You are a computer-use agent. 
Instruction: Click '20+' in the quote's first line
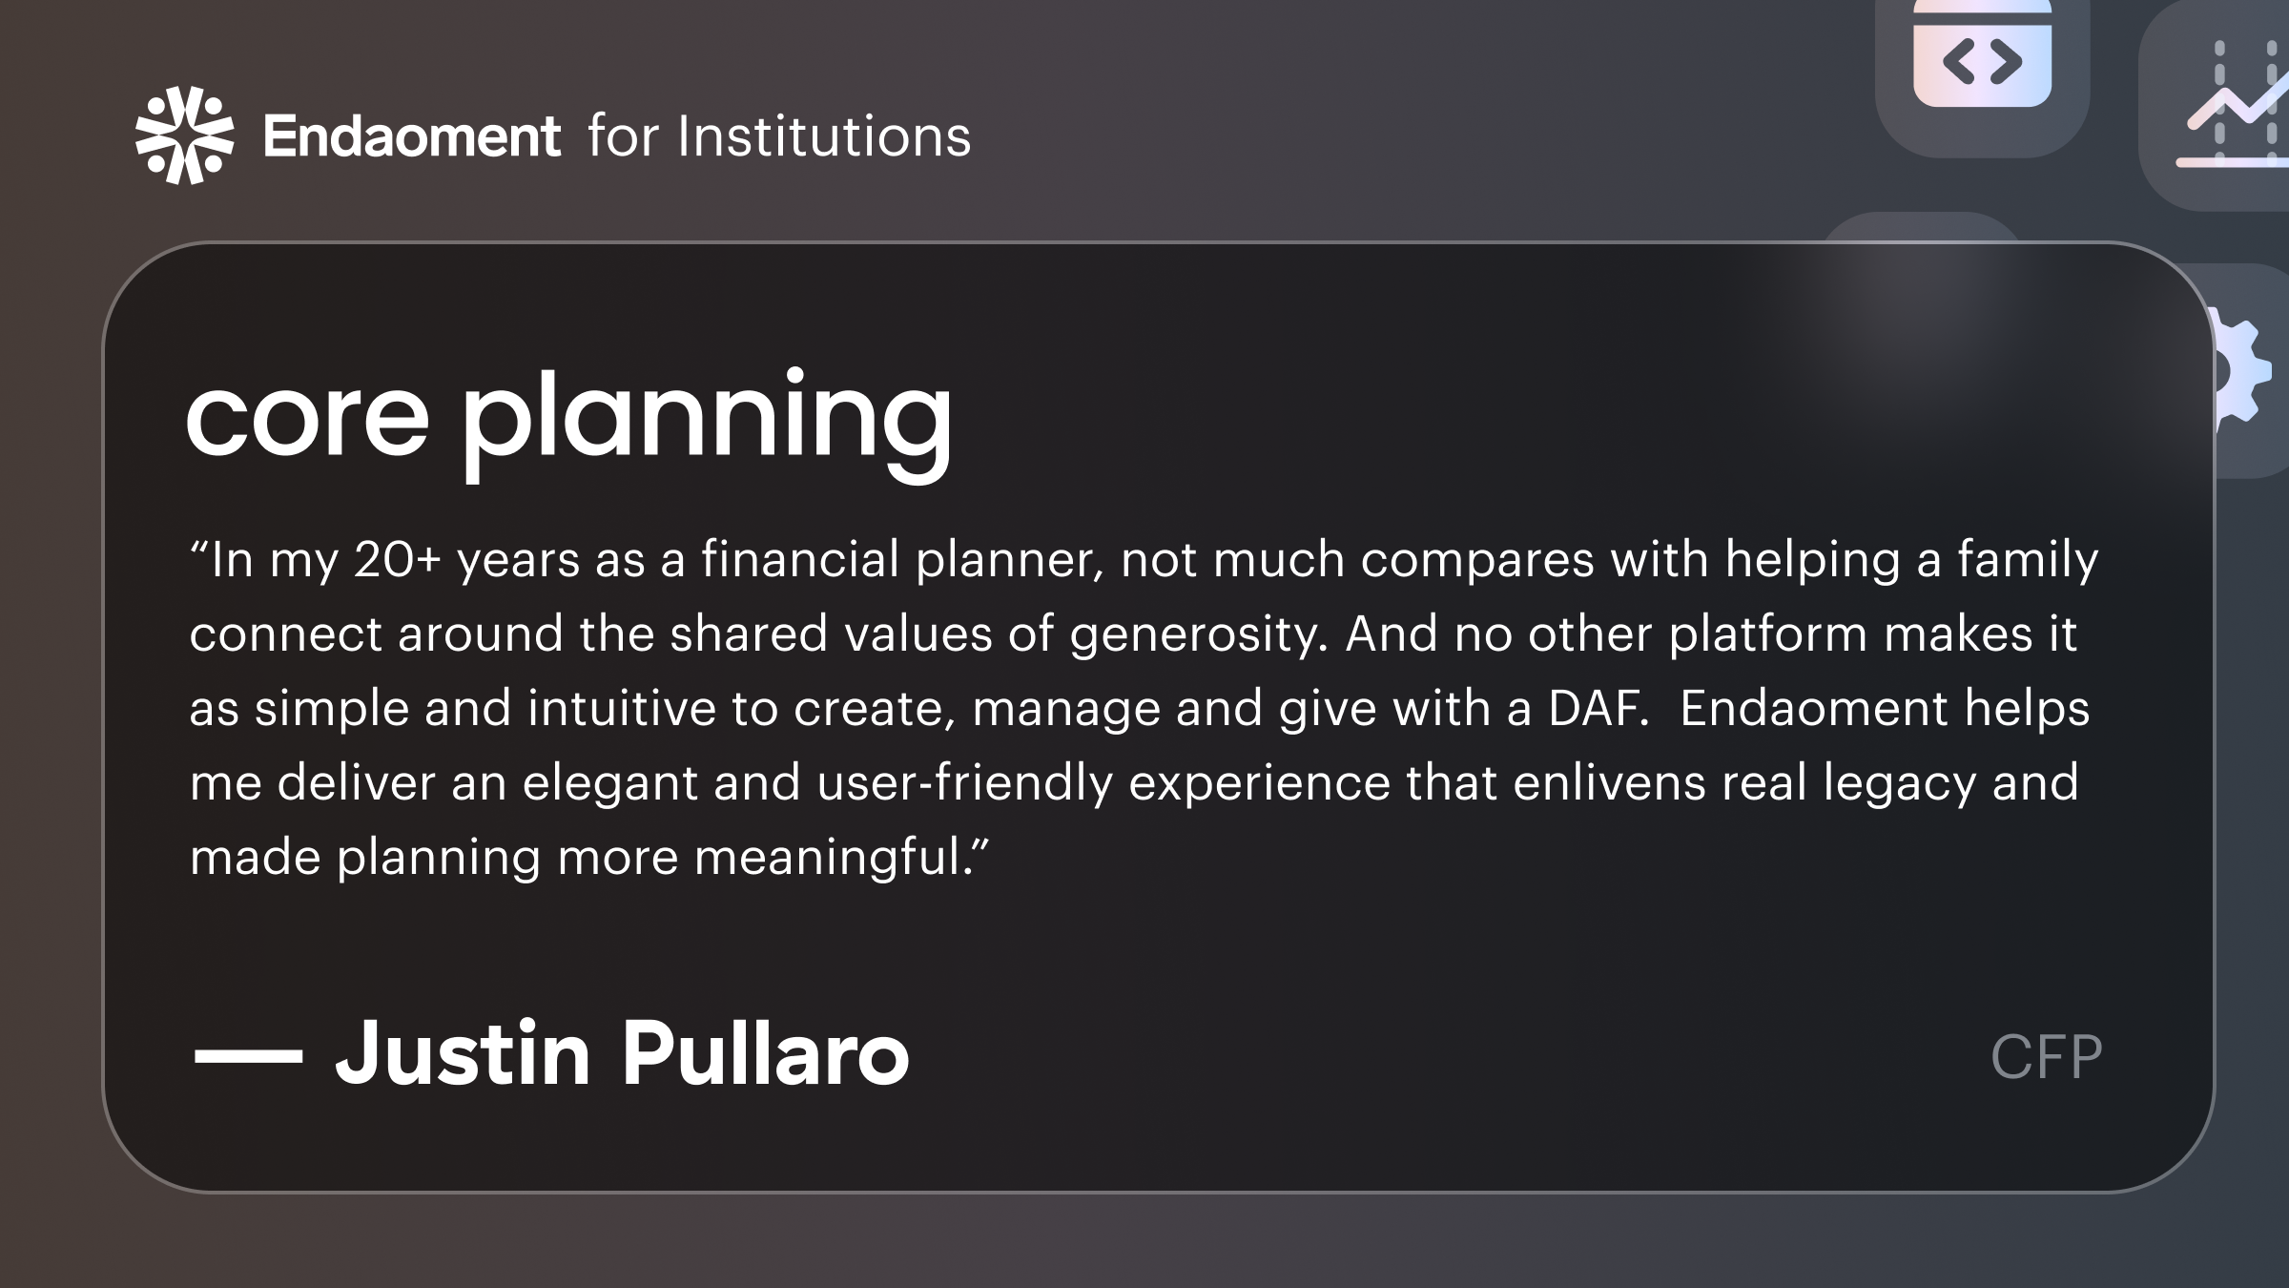pos(397,560)
